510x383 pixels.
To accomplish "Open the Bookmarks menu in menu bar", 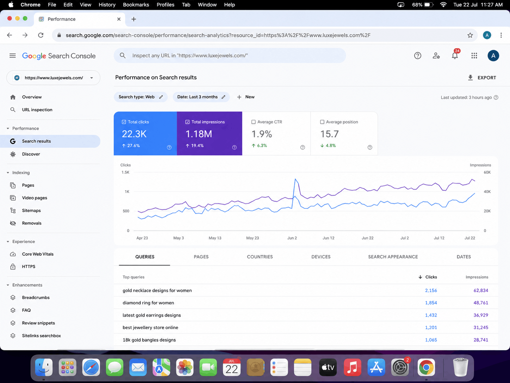I will click(136, 5).
